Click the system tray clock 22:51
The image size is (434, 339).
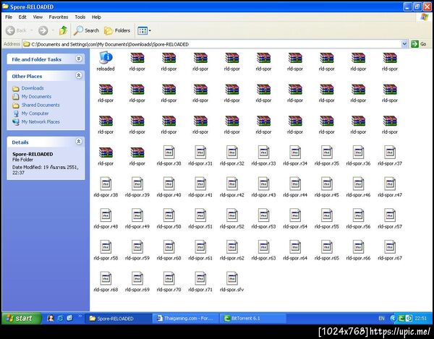point(421,318)
